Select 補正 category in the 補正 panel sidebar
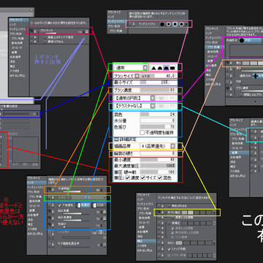Screen dimensions: 263x263 pos(146,241)
